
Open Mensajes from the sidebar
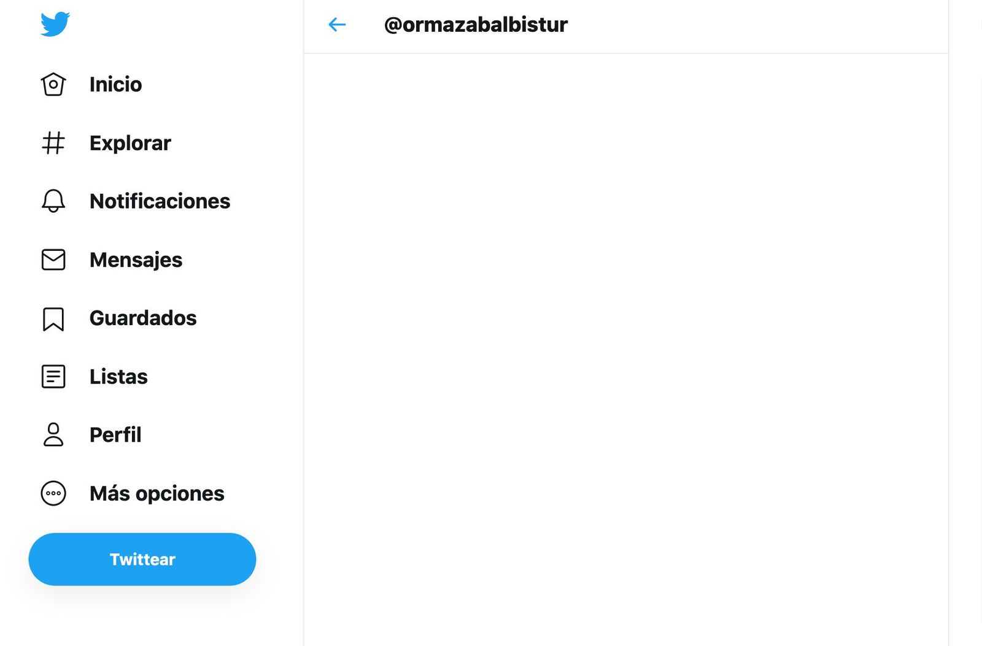[x=136, y=260]
